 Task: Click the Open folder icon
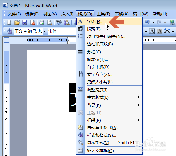click(x=17, y=22)
